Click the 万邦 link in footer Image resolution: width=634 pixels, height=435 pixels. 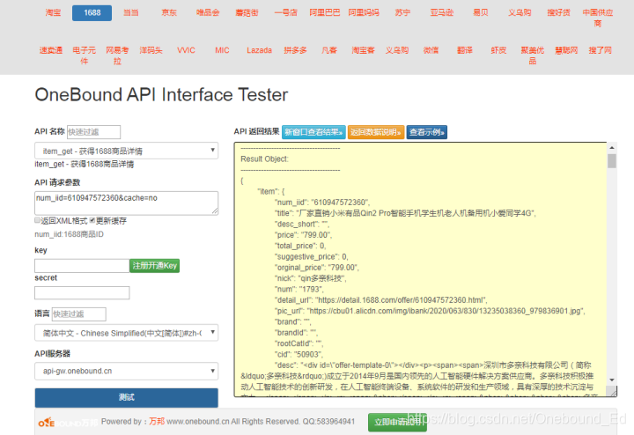(x=157, y=422)
